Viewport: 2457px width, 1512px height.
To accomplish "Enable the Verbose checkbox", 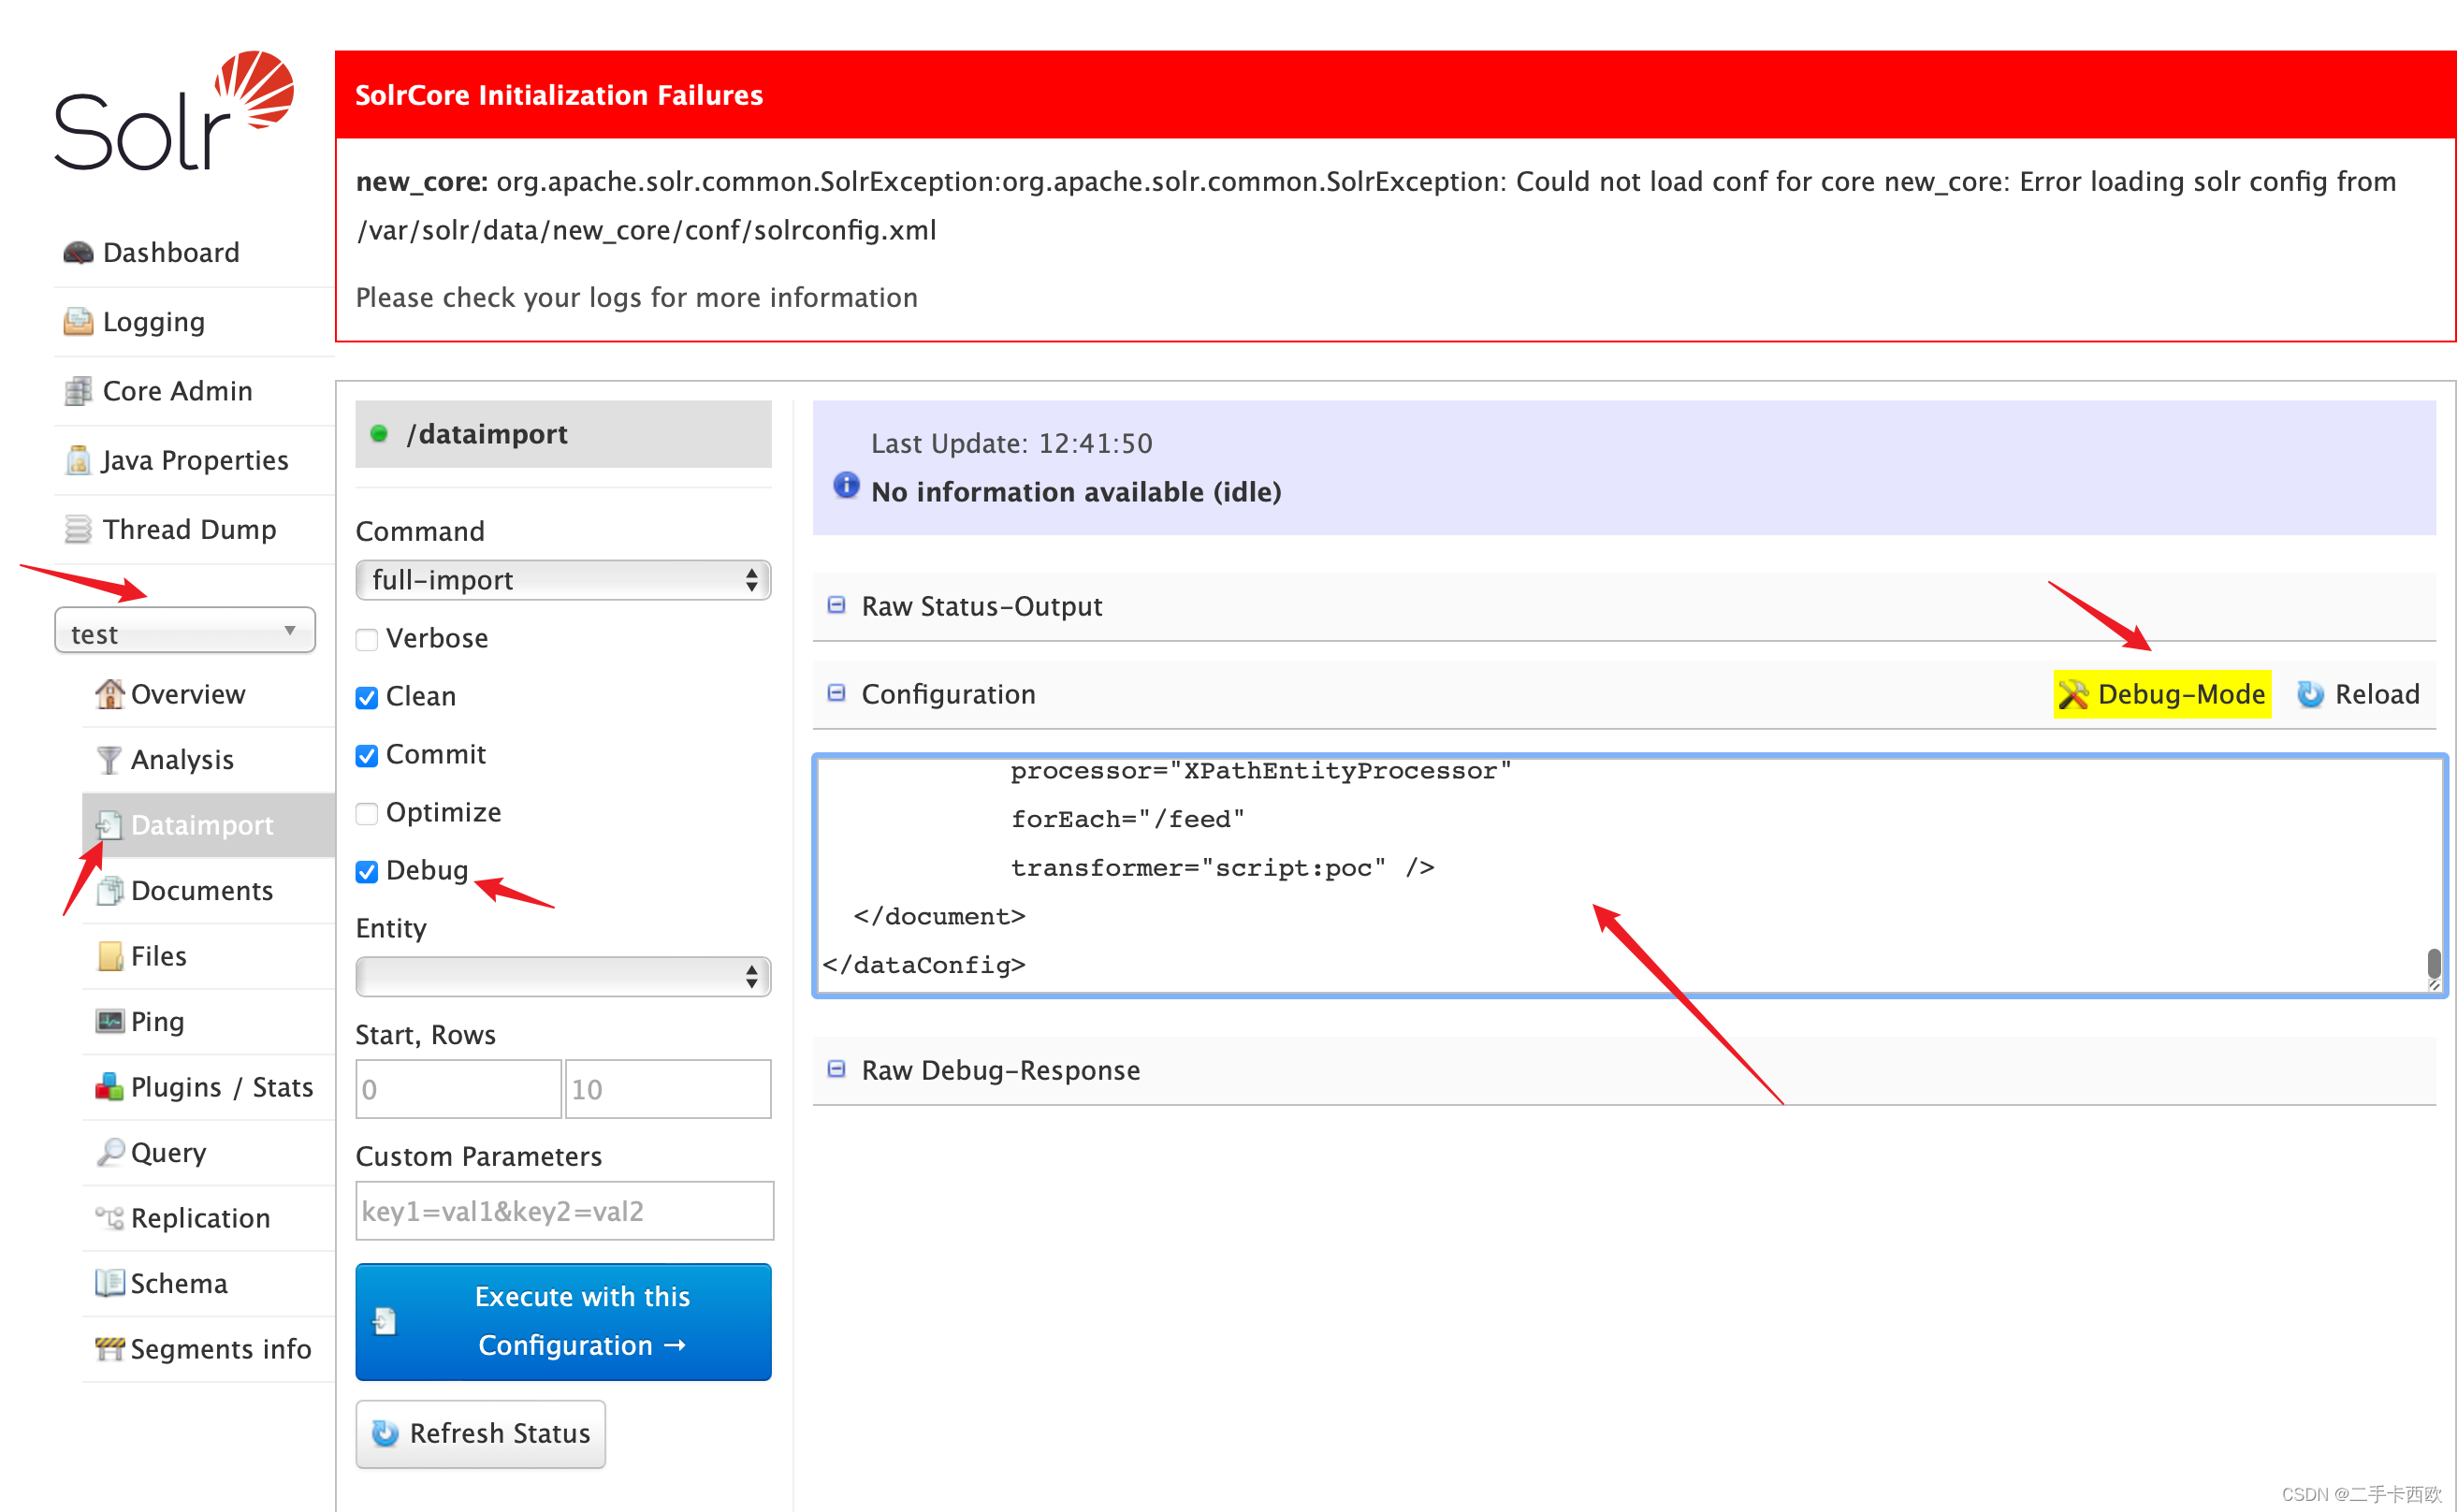I will 367,639.
